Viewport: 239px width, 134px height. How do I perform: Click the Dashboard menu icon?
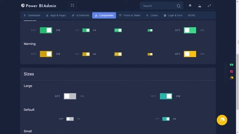tap(25, 15)
